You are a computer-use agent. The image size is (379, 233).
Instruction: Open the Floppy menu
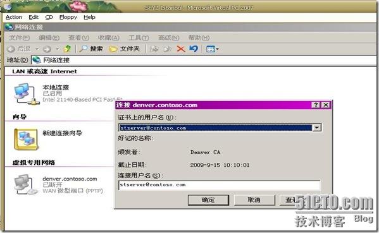(x=68, y=18)
